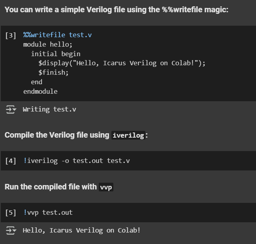Click the "!iverilog -o test.out test.v" command

77,161
